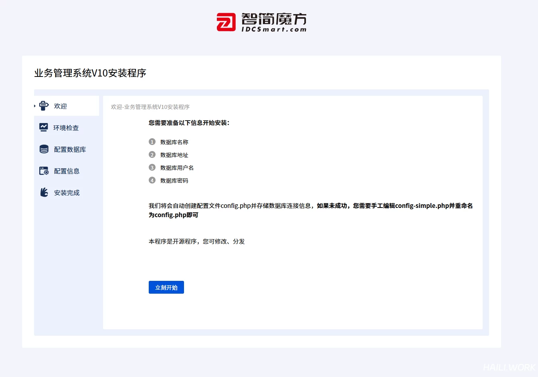
Task: Click the signpost icon beside 欢迎
Action: tap(44, 106)
